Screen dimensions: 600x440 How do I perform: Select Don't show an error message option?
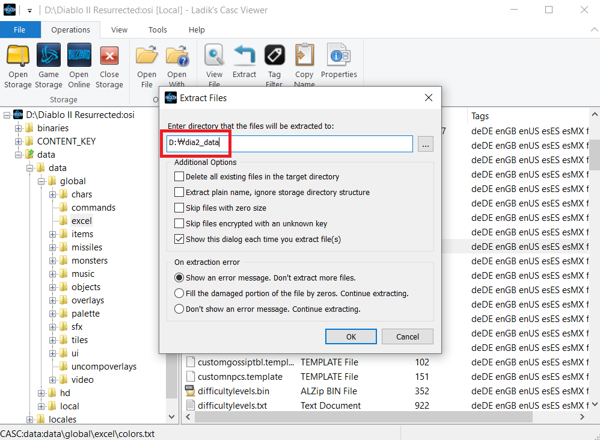(x=179, y=309)
